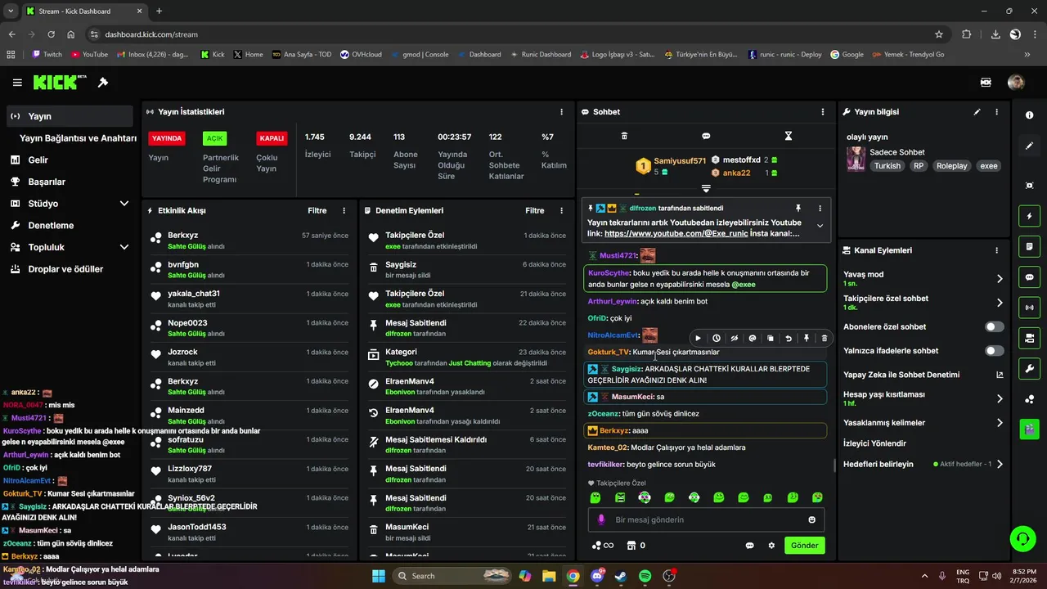Open Yayın İstatistikleri panel options menu
The height and width of the screenshot is (589, 1047).
pos(561,112)
